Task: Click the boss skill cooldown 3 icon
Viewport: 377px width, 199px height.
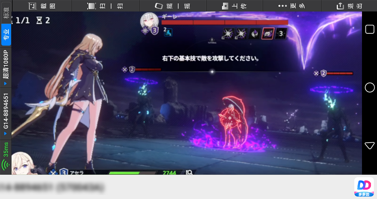Action: 281,33
